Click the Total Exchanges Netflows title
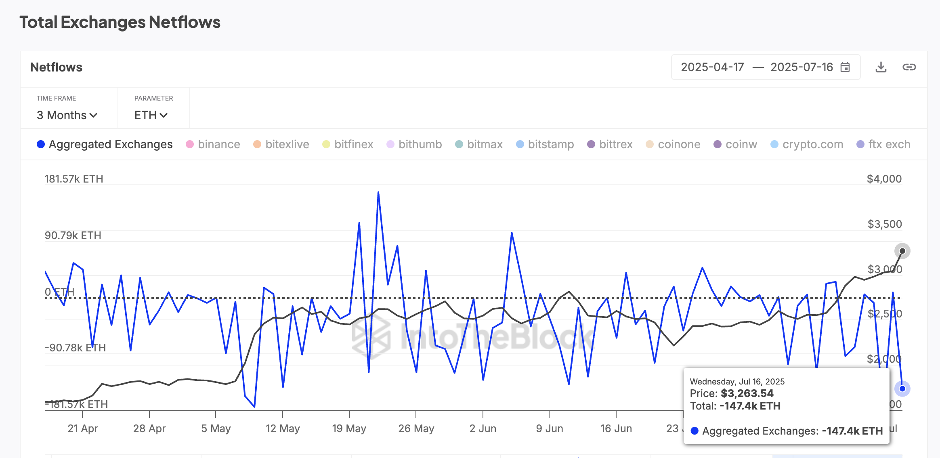The image size is (940, 458). [120, 22]
